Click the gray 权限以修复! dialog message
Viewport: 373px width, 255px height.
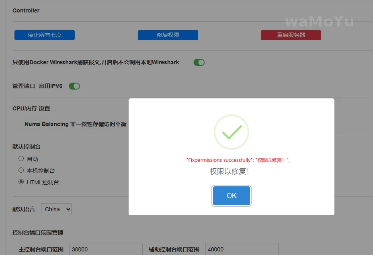point(230,171)
